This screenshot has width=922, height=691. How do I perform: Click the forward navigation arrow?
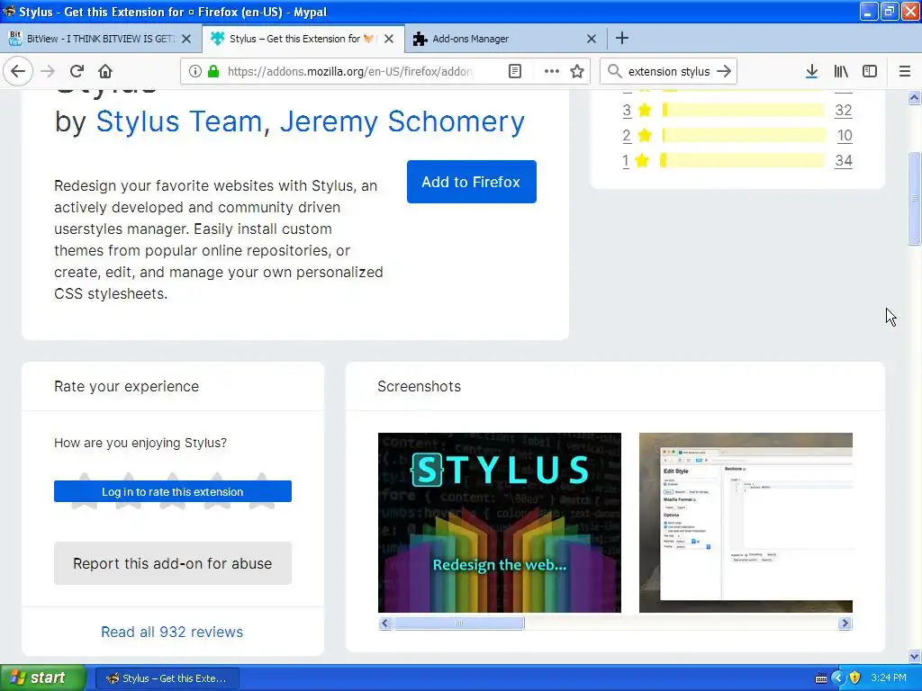(x=48, y=71)
